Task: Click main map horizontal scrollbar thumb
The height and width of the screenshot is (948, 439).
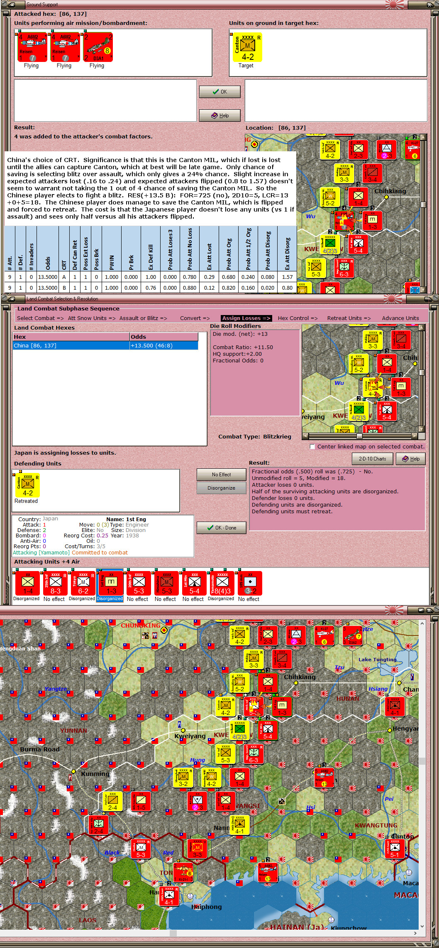Action: (173, 933)
